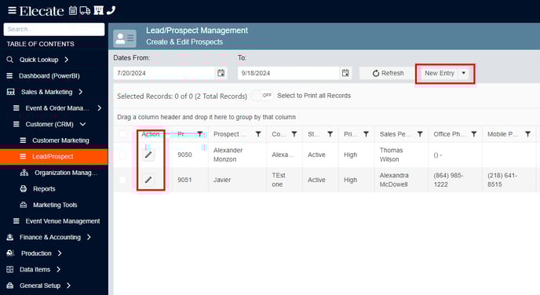Open the To date calendar picker icon

point(345,73)
